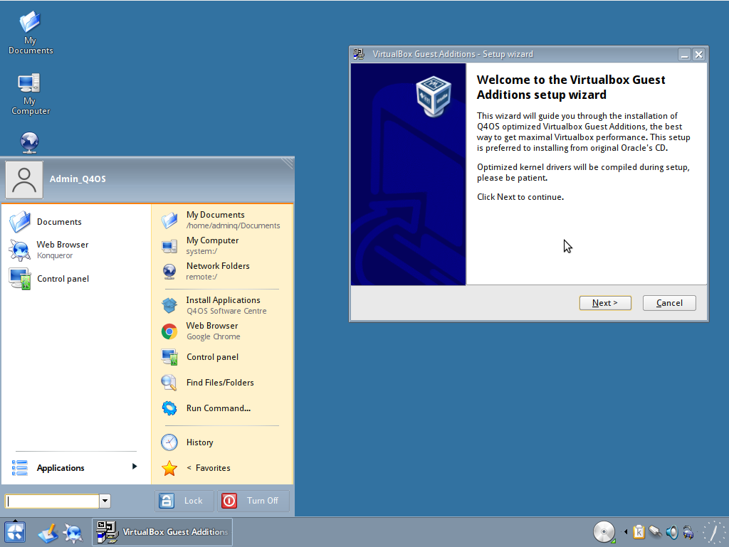Open Control panel in the right start menu column

tap(222, 356)
